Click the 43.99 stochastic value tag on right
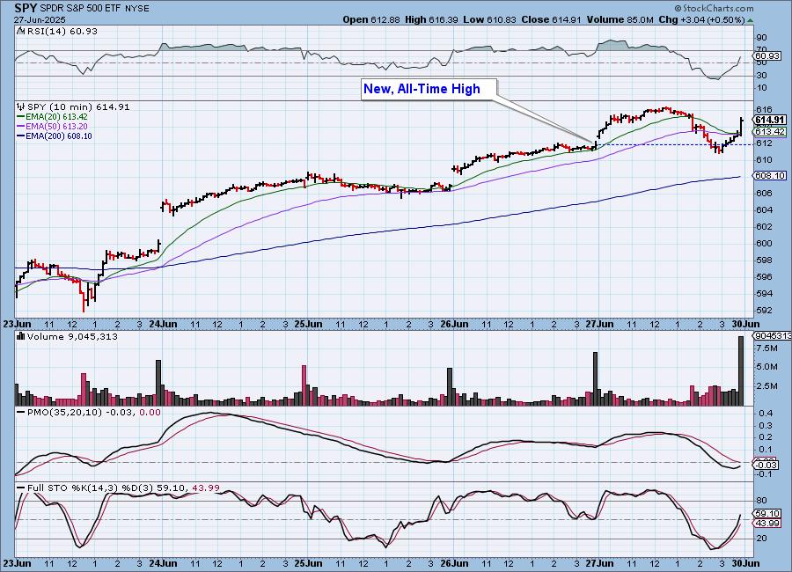The image size is (792, 572). pos(766,524)
